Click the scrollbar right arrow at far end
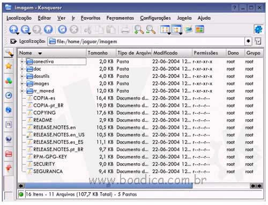 coord(260,186)
